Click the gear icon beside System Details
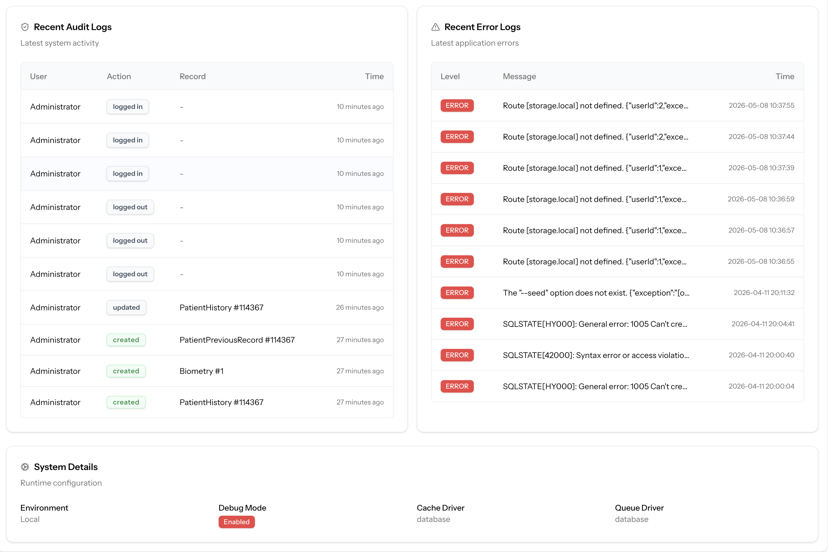 [25, 467]
